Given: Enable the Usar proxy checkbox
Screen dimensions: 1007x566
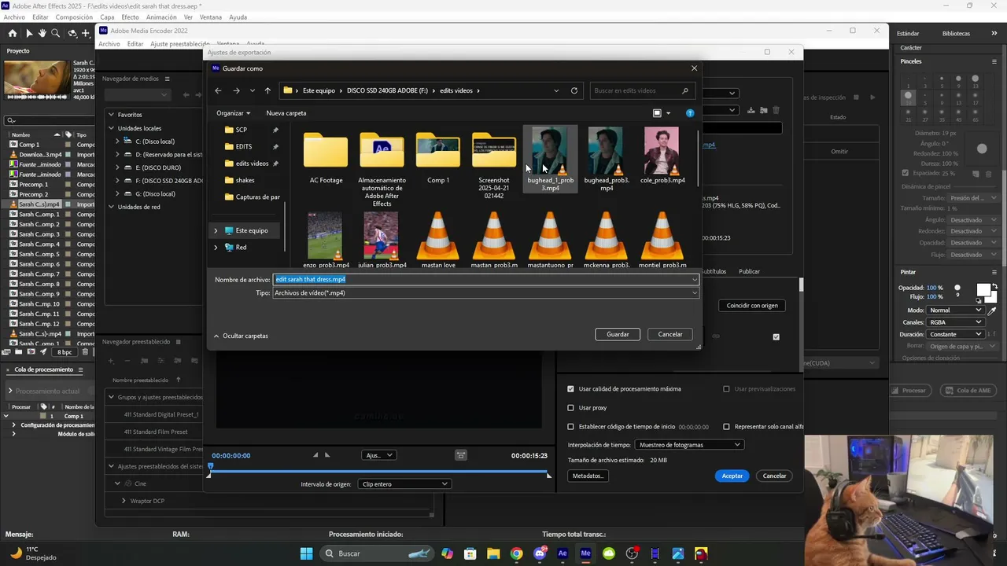Looking at the screenshot, I should pos(571,407).
